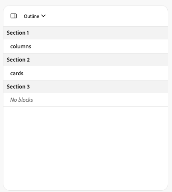Click the blank space in the cards row
Screen dimensions: 172x192
tap(95, 73)
